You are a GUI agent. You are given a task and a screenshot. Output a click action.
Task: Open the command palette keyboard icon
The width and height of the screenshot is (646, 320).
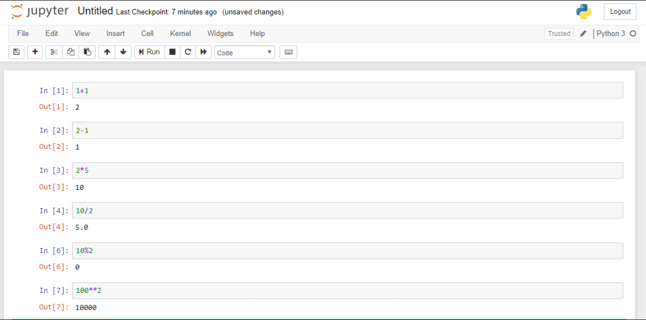click(x=288, y=52)
